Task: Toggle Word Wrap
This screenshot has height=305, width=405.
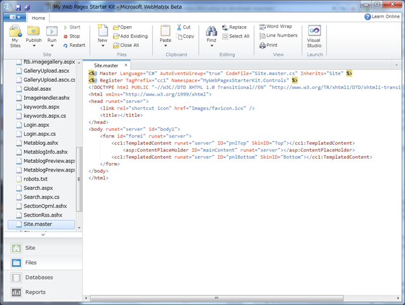Action: (x=276, y=26)
